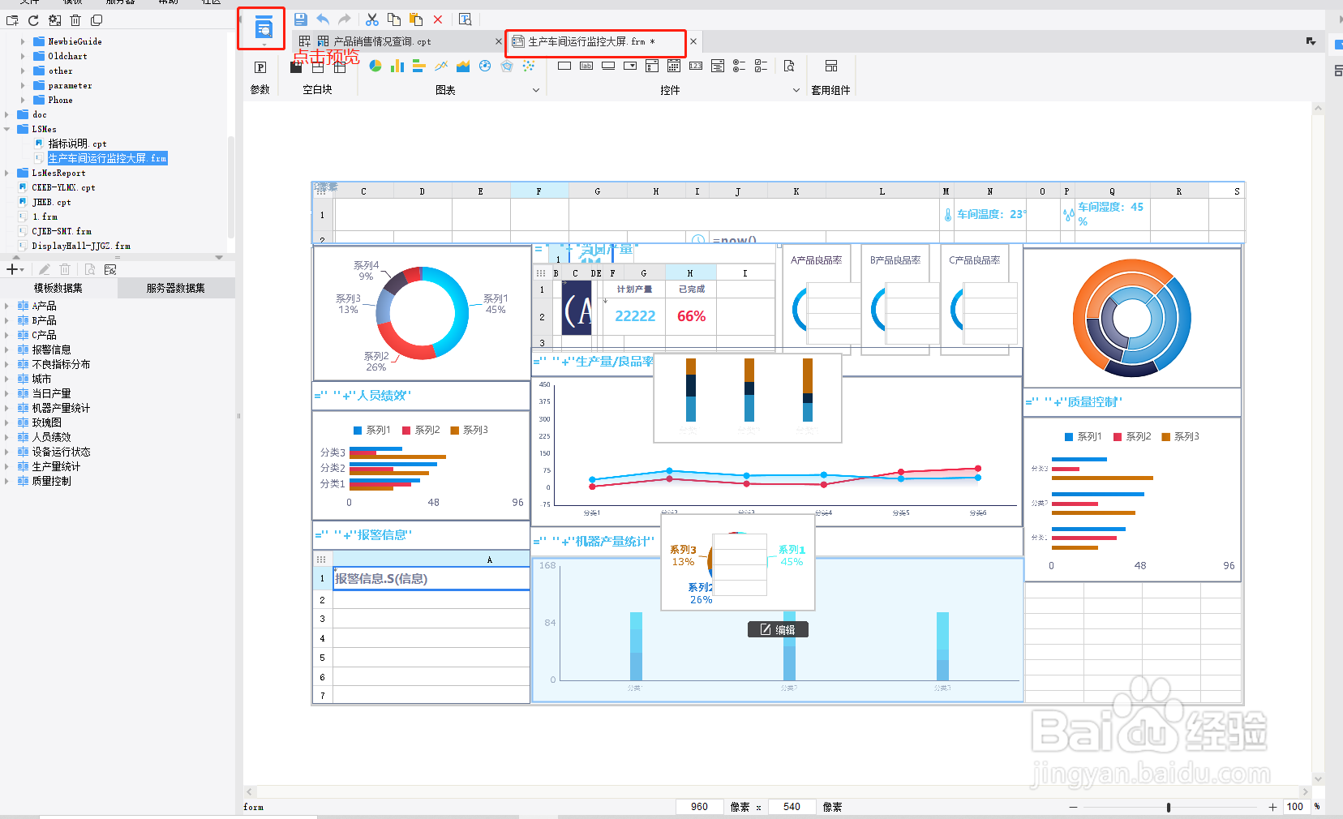Switch to 产品销售情况查询.cpt tab
This screenshot has width=1343, height=819.
(382, 41)
